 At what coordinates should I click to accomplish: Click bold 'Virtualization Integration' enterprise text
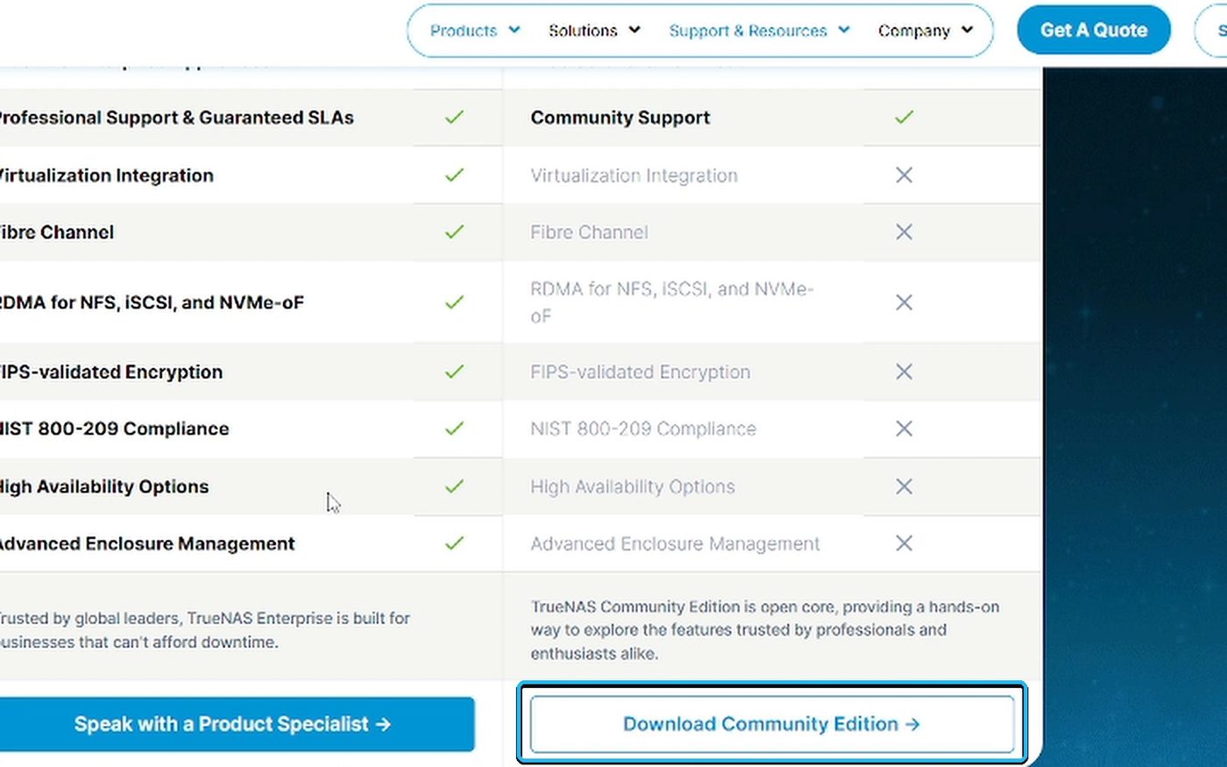[106, 175]
